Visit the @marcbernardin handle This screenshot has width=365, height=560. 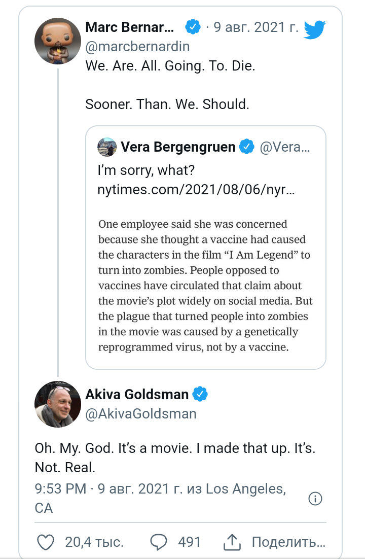tap(137, 47)
